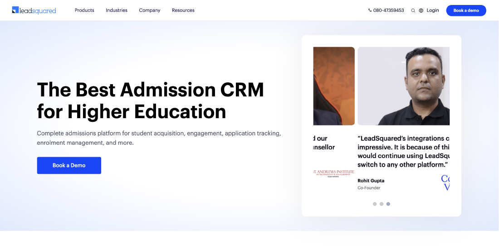Expand the Products navigation menu
Screen dimensions: 499x249
[x=84, y=10]
